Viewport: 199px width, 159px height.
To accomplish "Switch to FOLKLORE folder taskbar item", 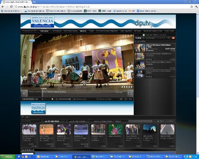I will pos(118,157).
